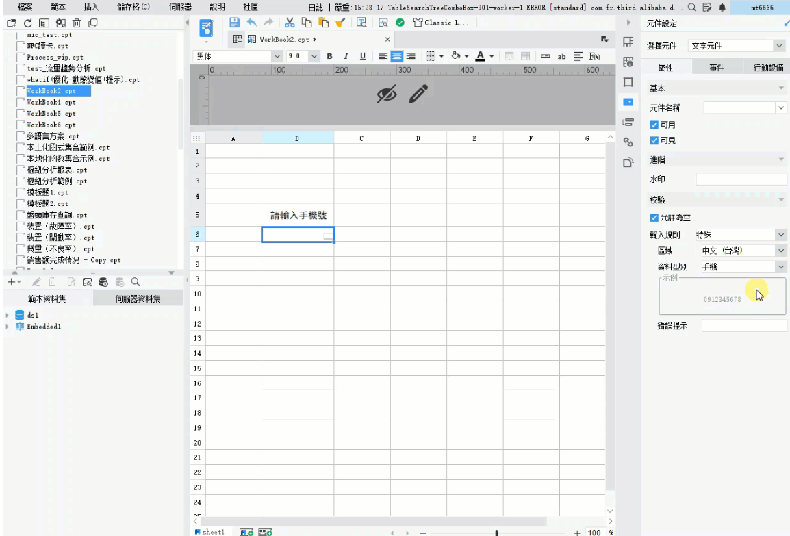Undo the last action
Image resolution: width=790 pixels, height=536 pixels.
[251, 22]
